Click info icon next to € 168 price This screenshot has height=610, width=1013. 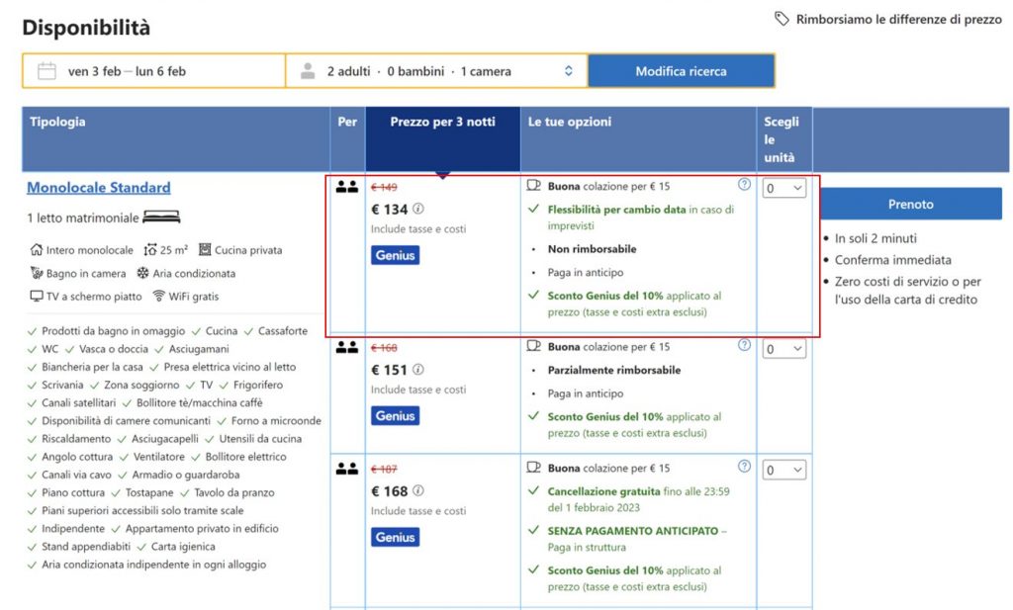point(418,491)
